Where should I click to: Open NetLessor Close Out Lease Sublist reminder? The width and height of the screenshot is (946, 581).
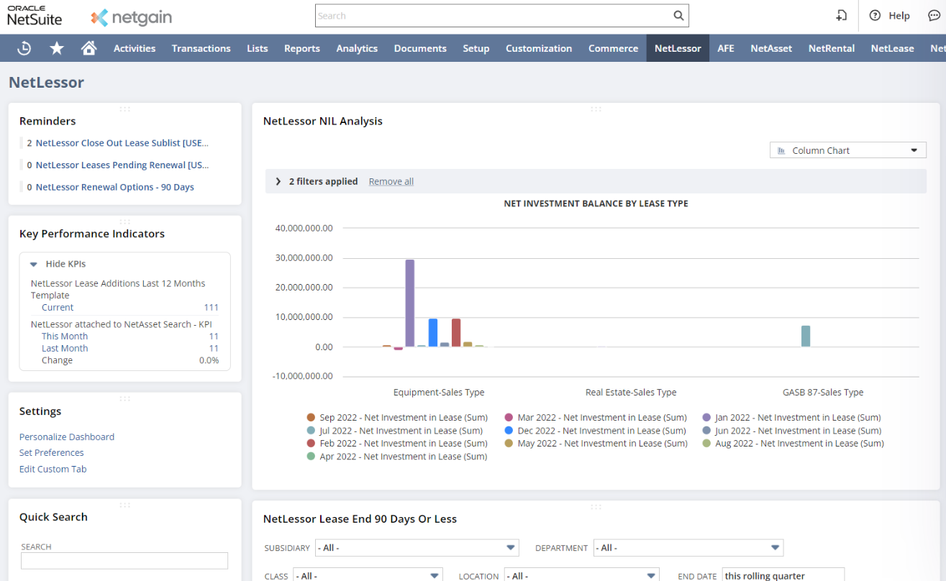tap(122, 143)
